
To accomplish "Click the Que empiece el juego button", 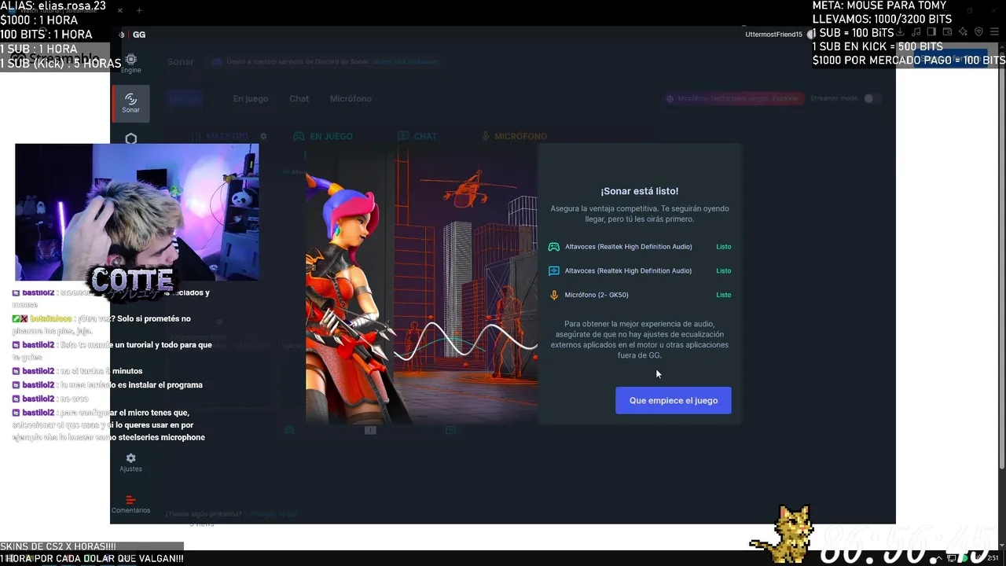I will 673,400.
